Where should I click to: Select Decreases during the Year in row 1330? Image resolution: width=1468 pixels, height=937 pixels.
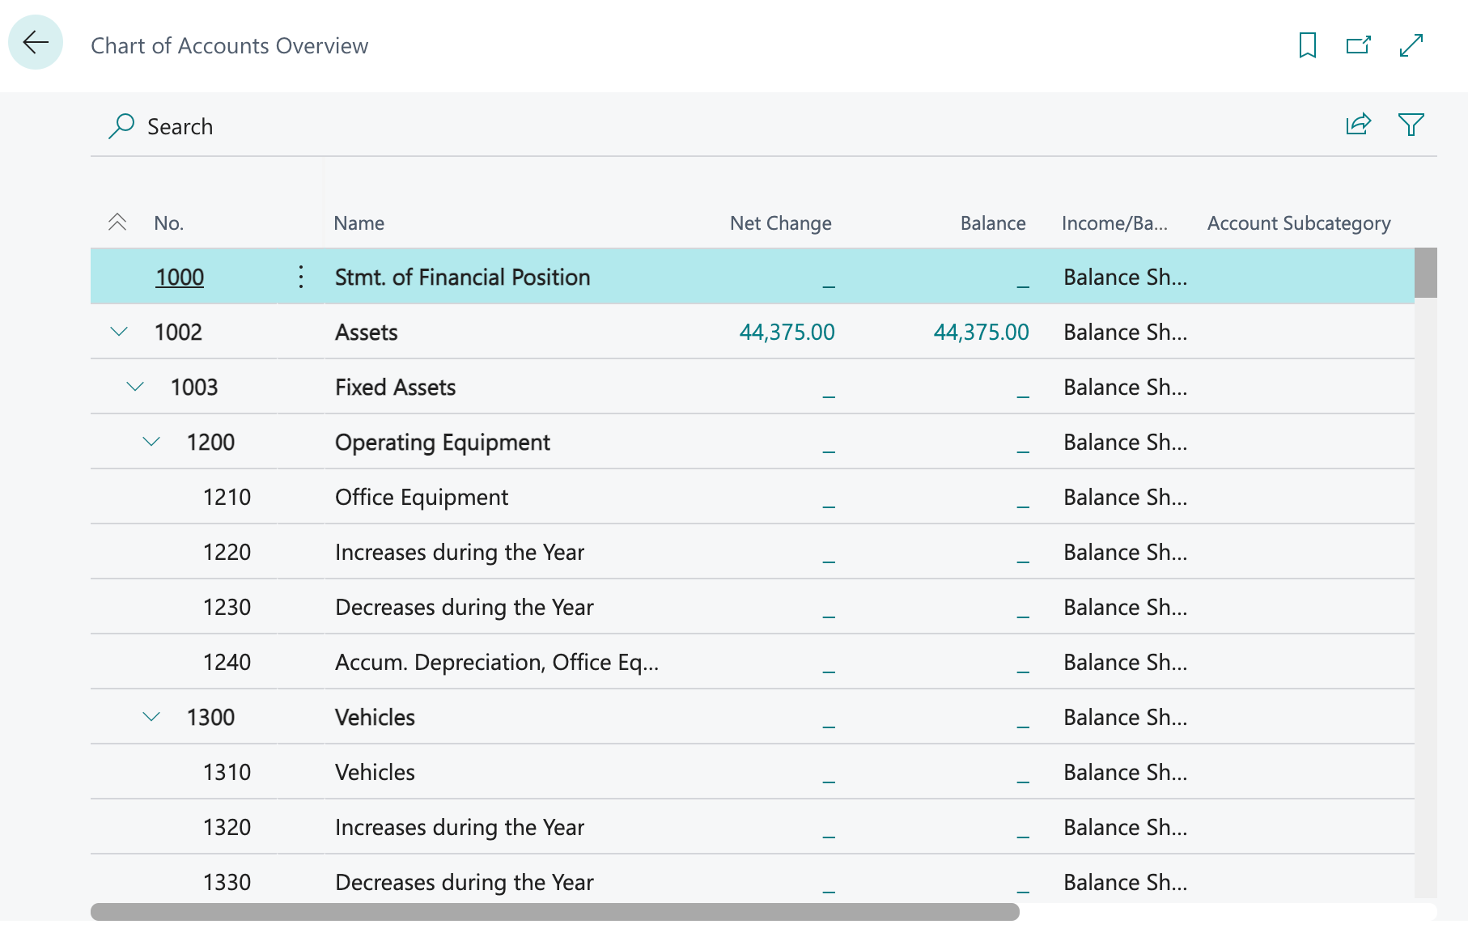(x=464, y=882)
